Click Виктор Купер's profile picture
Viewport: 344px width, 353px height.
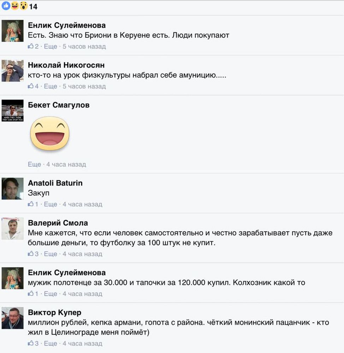[13, 318]
